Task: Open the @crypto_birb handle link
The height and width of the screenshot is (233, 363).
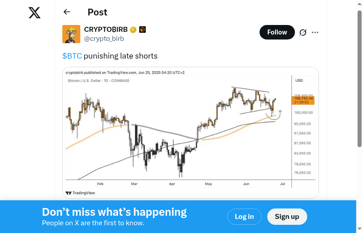Action: 104,39
